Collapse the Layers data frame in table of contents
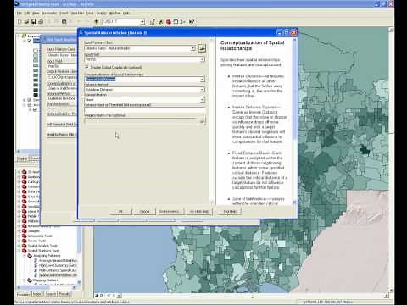407x305 pixels. [x=19, y=36]
